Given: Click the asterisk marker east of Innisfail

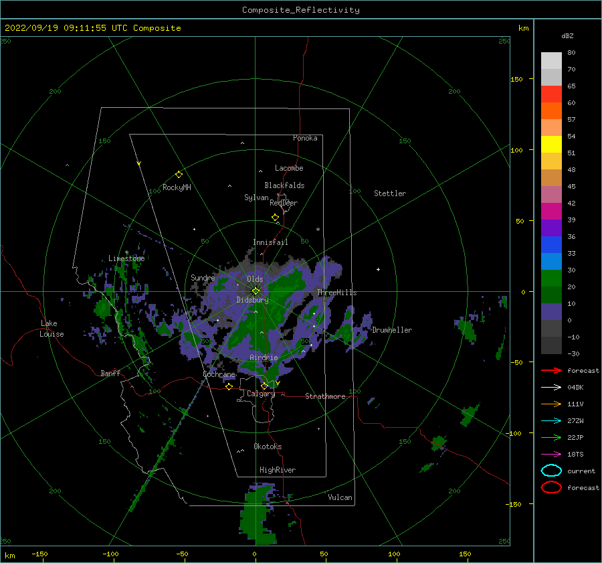Looking at the screenshot, I should click(x=318, y=230).
